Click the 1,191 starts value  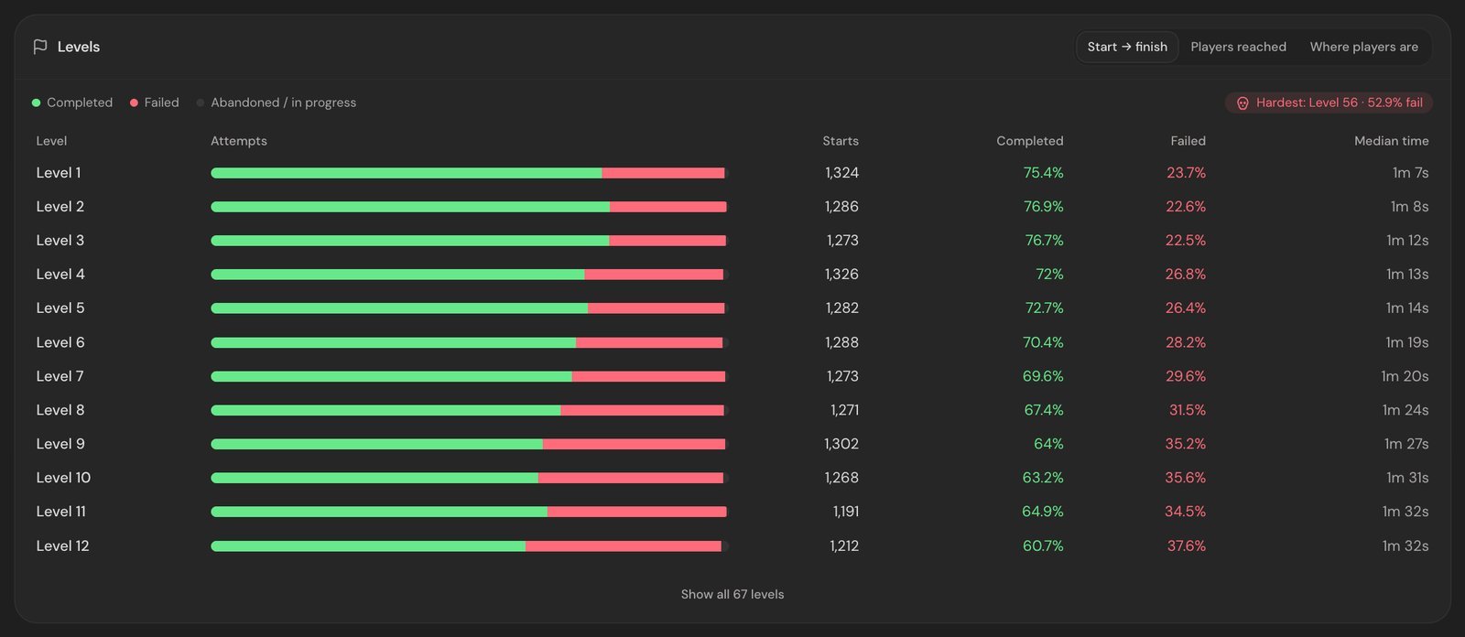click(x=846, y=512)
